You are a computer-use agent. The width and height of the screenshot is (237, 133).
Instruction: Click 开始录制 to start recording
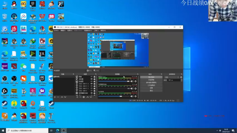click(151, 80)
